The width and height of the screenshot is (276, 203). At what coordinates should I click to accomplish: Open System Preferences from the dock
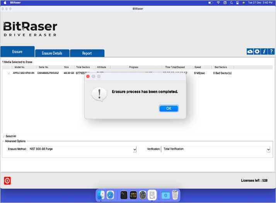point(143,195)
